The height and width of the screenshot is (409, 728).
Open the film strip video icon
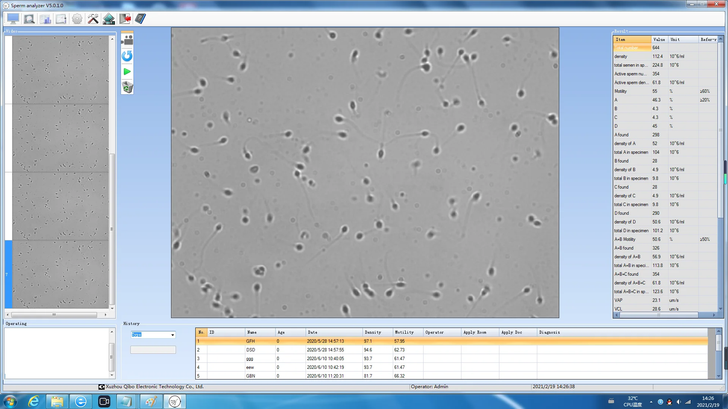[x=109, y=19]
